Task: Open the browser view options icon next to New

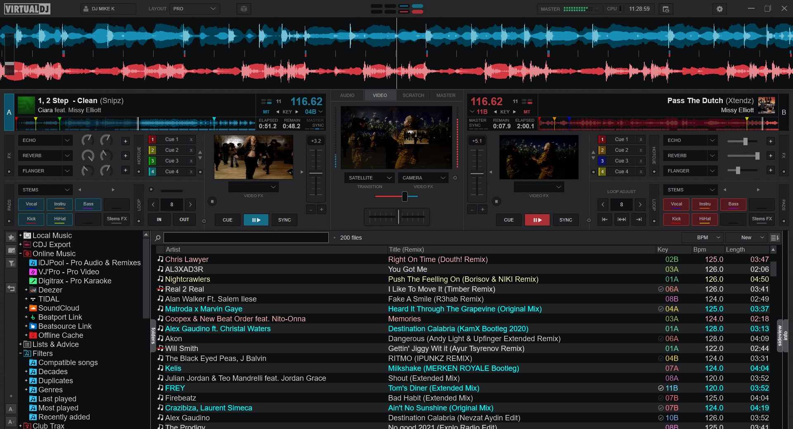Action: click(775, 238)
